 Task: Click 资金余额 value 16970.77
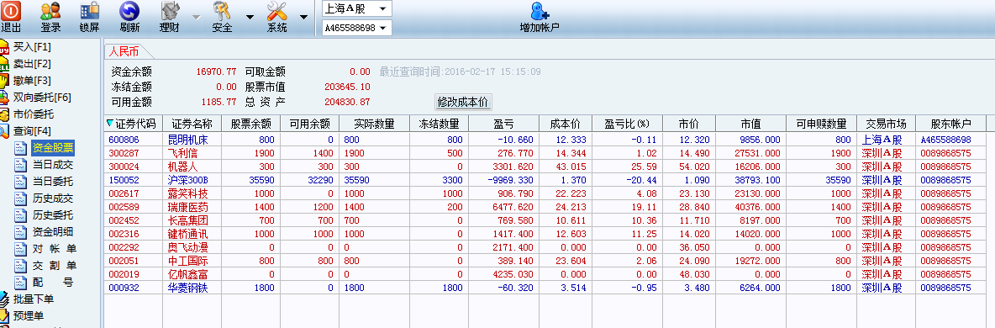[x=216, y=71]
